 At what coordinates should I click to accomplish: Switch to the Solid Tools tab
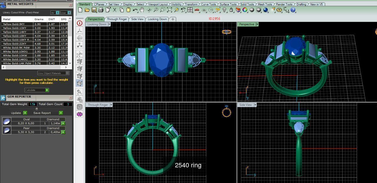tap(247, 4)
